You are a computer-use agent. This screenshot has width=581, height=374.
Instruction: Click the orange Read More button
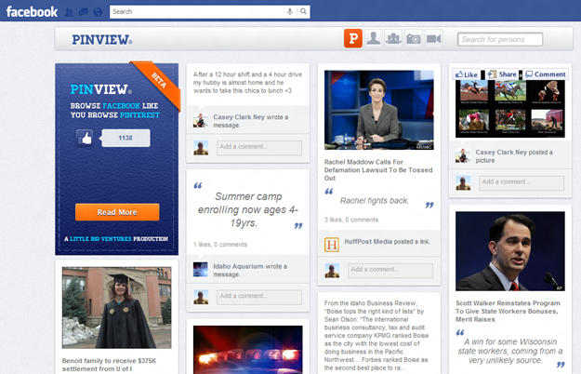pos(116,212)
